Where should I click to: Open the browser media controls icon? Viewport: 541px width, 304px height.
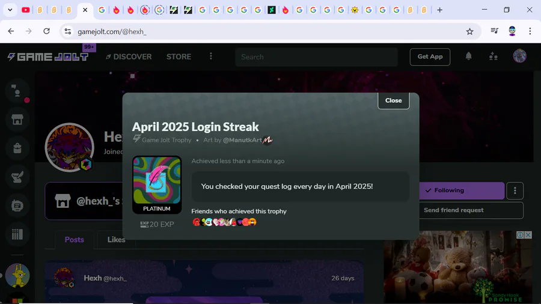coord(495,31)
